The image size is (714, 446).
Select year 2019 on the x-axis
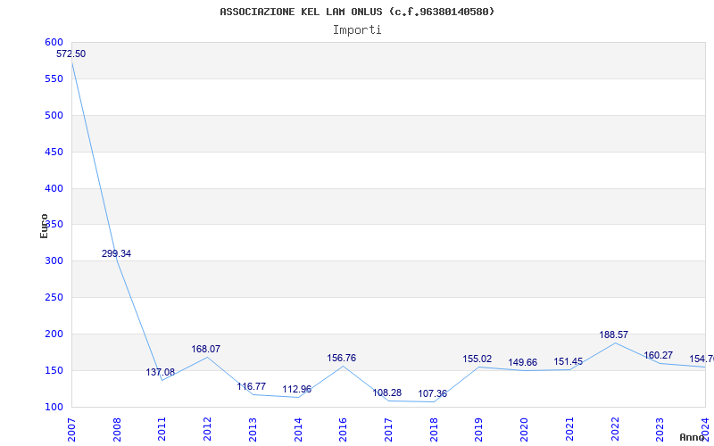(x=478, y=428)
